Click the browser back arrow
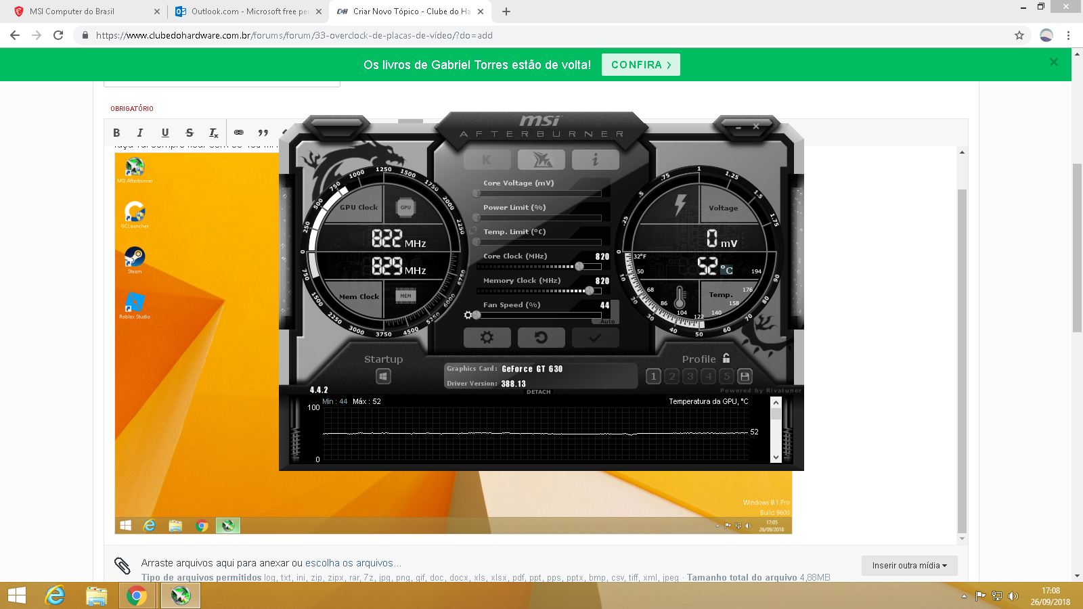Viewport: 1083px width, 609px height. coord(15,35)
